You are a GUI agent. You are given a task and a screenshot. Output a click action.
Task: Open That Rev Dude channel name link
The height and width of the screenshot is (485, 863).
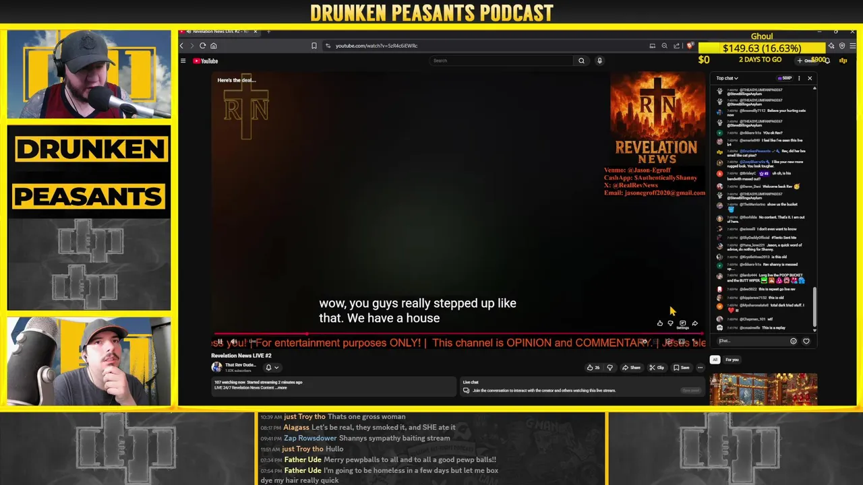239,364
